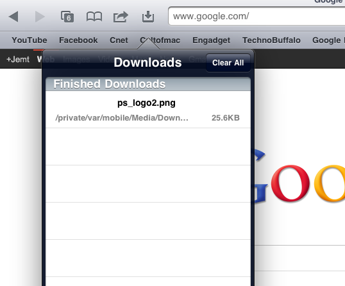Clear all downloads with Clear All
Viewport: 345px width, 286px height.
pyautogui.click(x=228, y=63)
